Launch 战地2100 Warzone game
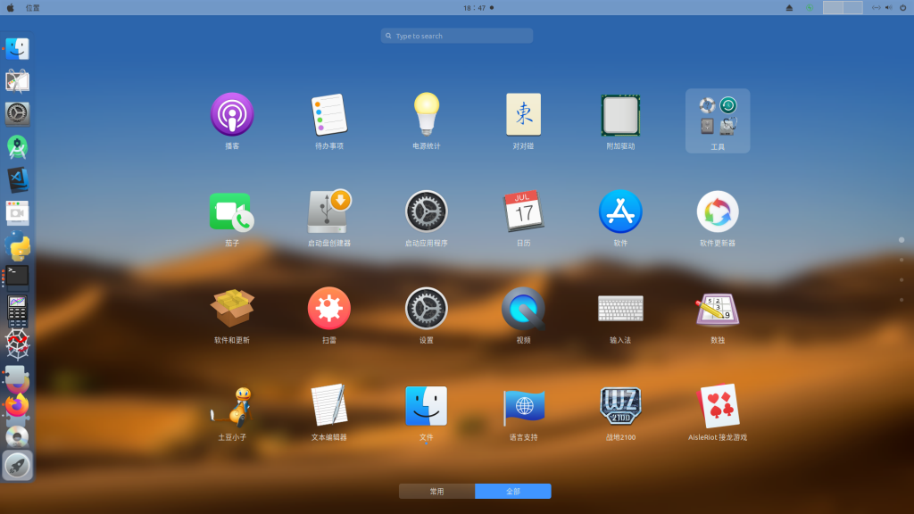Viewport: 914px width, 514px height. coord(620,406)
